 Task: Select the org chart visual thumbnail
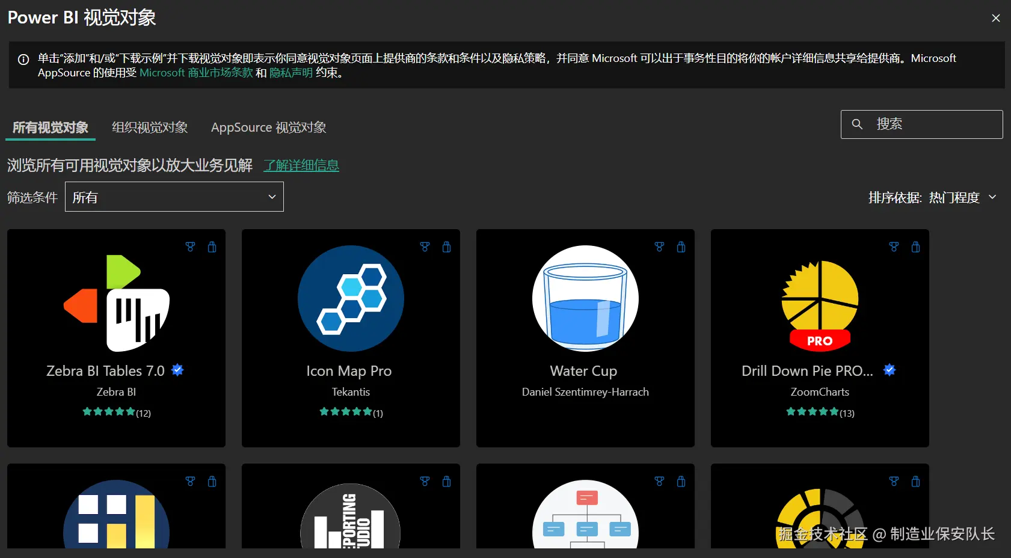pos(586,514)
